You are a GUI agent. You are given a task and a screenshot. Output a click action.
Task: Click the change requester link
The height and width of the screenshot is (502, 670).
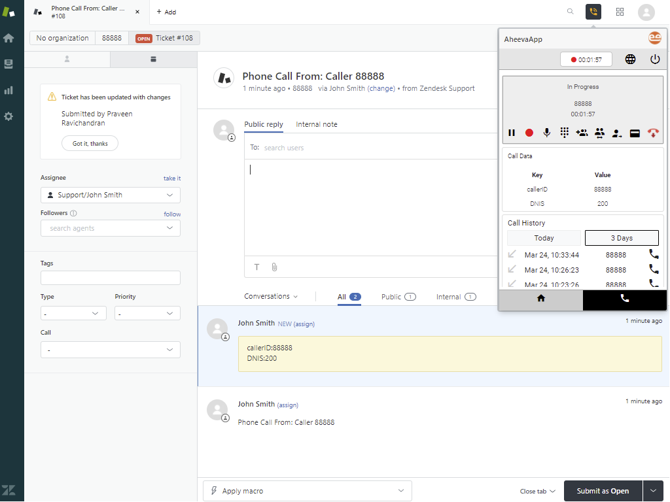[x=381, y=88]
